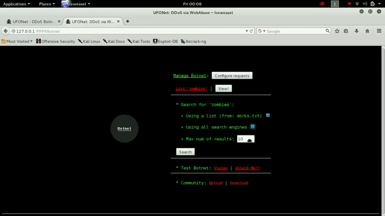
Task: Toggle Using a list from dorks.txt checkbox
Action: (268, 115)
